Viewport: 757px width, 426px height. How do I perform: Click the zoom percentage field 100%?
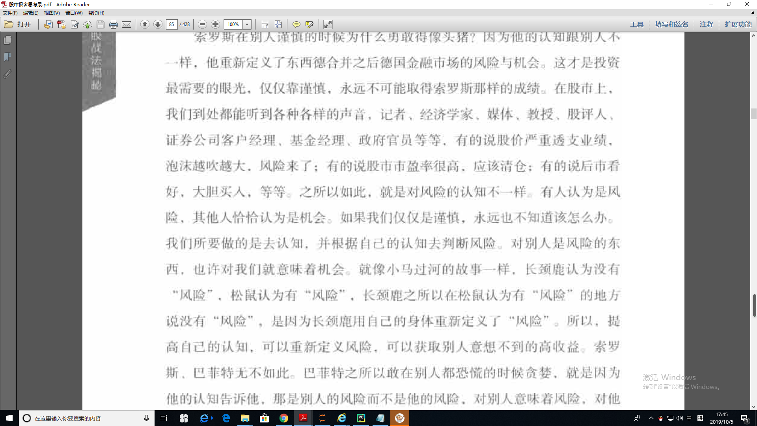[233, 24]
